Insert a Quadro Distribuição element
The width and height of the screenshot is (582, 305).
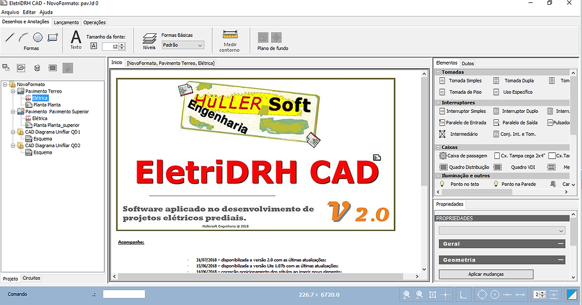pyautogui.click(x=464, y=167)
